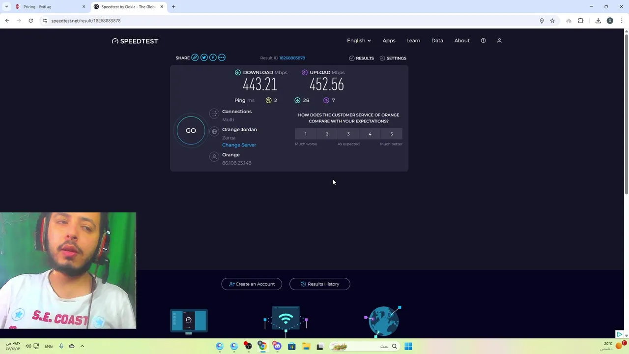Image resolution: width=629 pixels, height=354 pixels.
Task: Click the Connections mode icon
Action: 214,114
